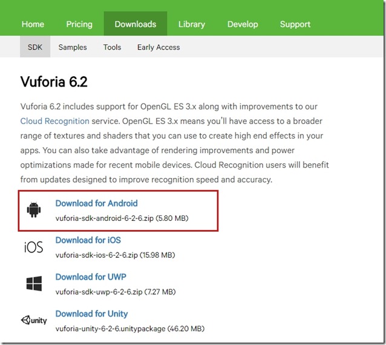The image size is (386, 345).
Task: Open the Early Access sub-tab
Action: tap(159, 47)
